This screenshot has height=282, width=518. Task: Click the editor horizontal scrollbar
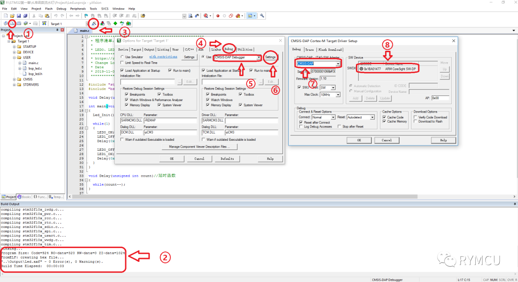[x=245, y=197]
